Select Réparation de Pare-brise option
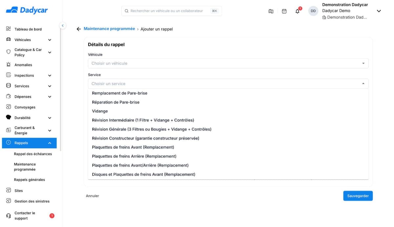Screen dimensions: 394x227 click(228, 102)
